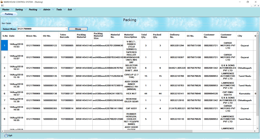This screenshot has height=139, width=260.
Task: Click the table's scroll down arrow
Action: (x=257, y=128)
